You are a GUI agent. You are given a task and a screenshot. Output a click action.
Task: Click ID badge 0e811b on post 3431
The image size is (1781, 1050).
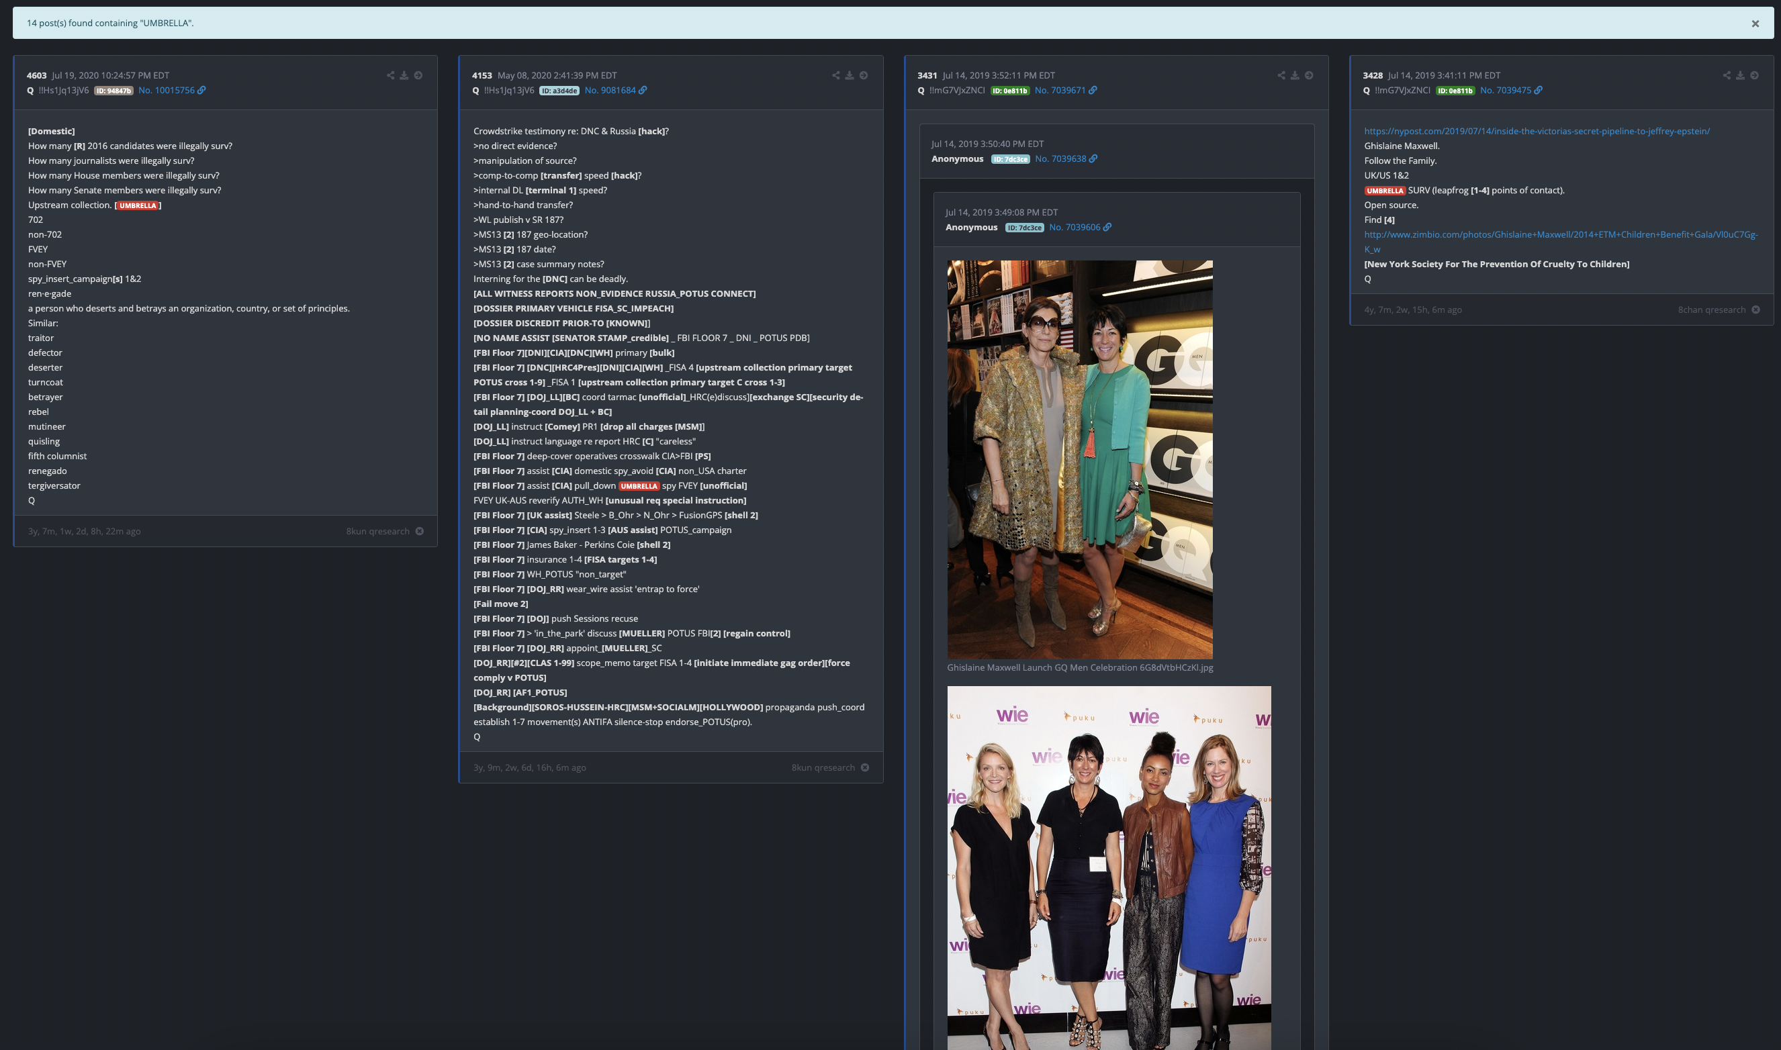1010,91
